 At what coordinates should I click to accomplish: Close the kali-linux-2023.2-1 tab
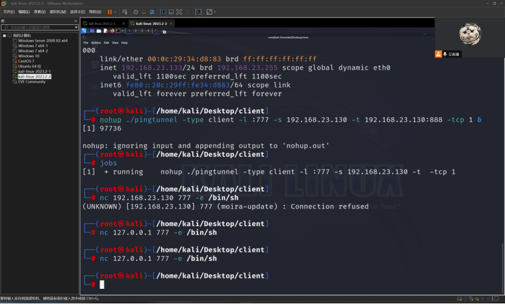click(x=124, y=24)
